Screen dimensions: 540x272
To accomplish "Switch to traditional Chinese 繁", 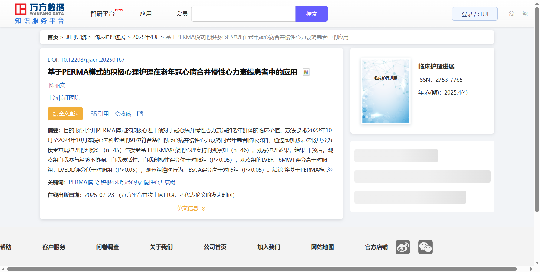I will coord(525,14).
